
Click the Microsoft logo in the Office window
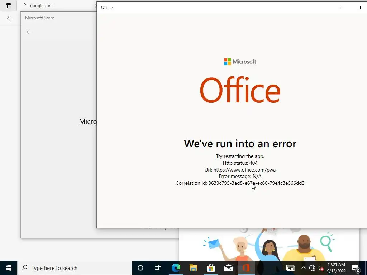[x=240, y=62]
